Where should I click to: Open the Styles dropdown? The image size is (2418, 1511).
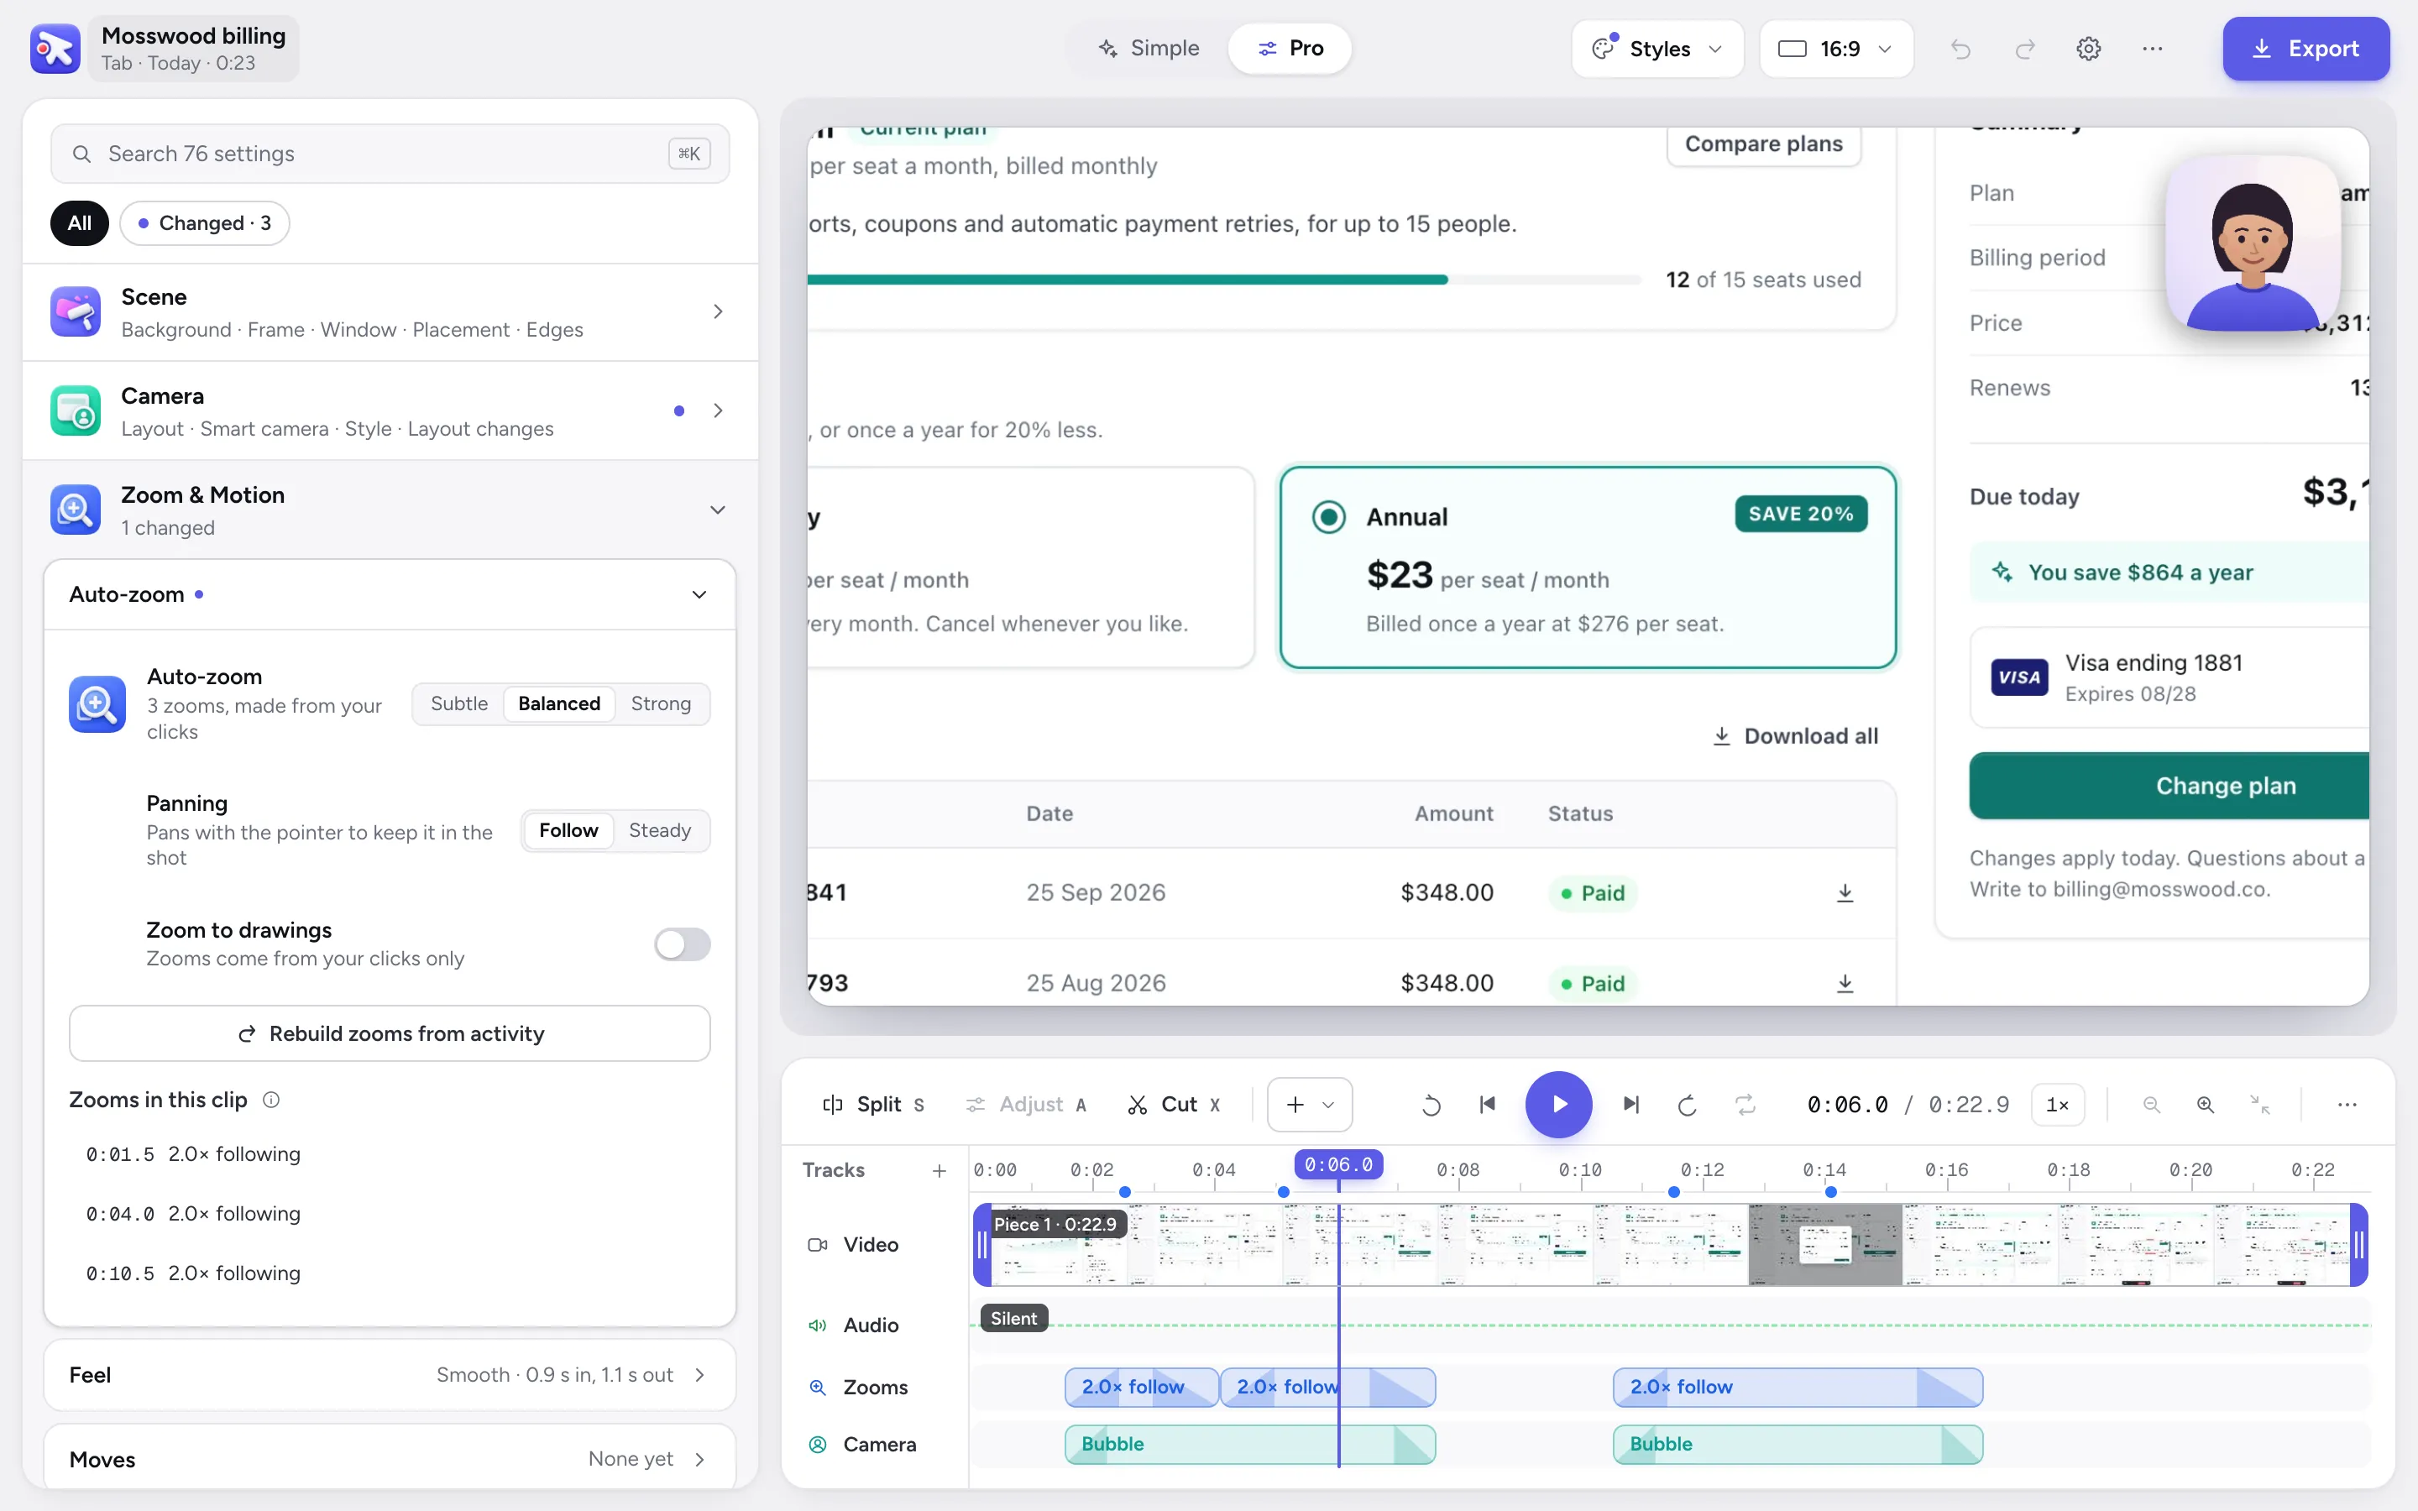1656,48
